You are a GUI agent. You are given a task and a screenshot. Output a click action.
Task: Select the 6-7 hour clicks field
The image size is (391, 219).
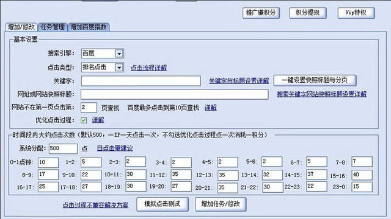click(x=316, y=161)
